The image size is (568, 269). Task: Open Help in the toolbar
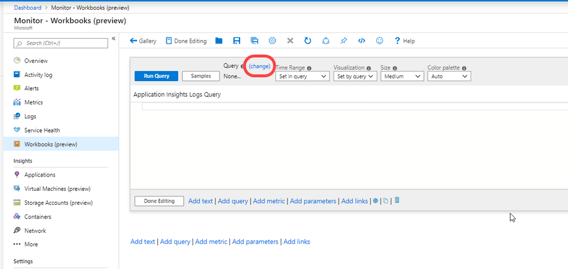pyautogui.click(x=405, y=41)
